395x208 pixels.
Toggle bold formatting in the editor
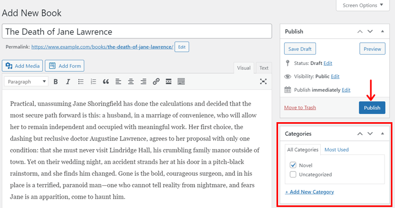click(55, 82)
